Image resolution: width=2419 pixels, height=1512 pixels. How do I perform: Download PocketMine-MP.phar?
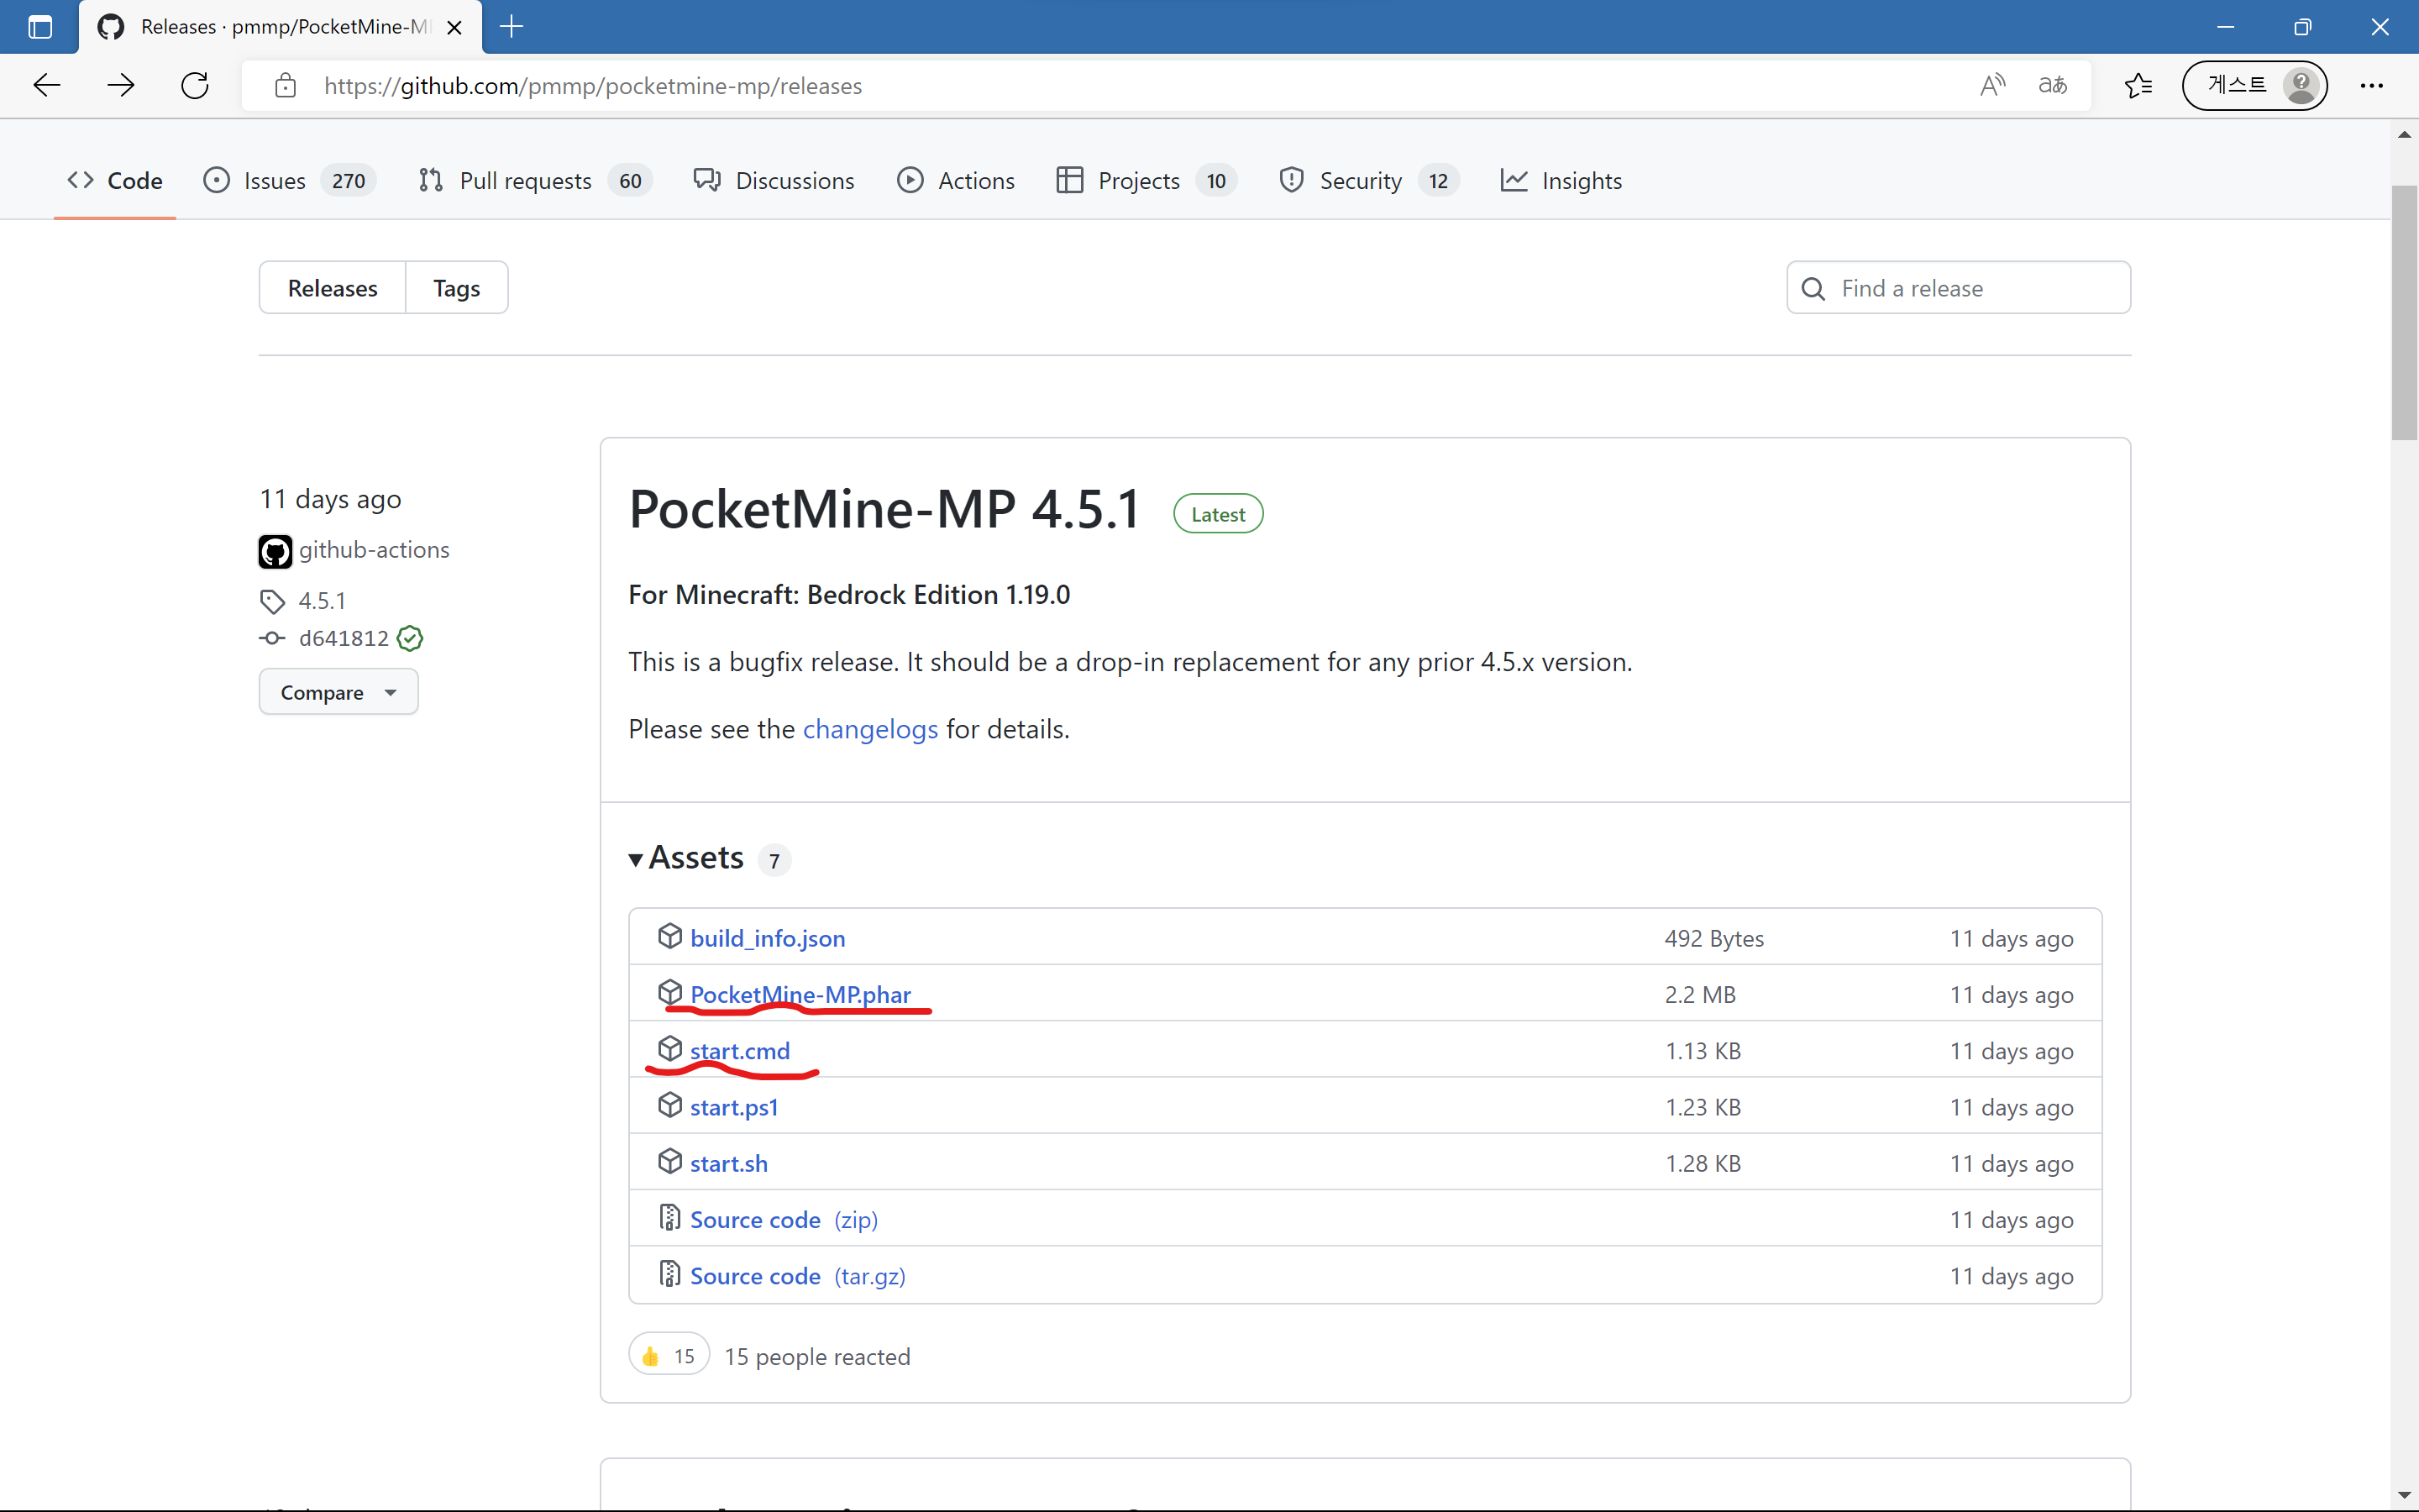pos(800,993)
